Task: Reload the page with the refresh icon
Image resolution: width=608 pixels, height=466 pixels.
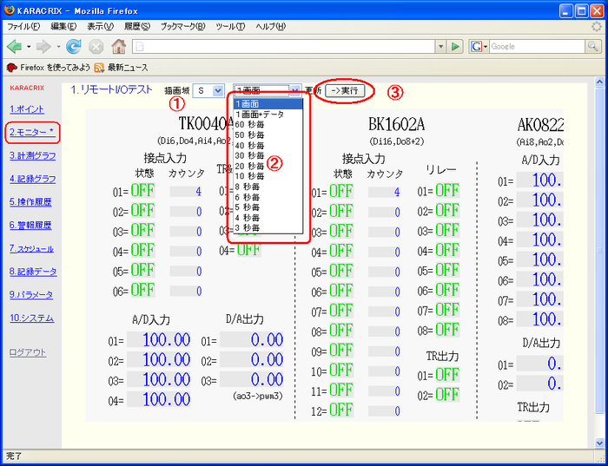Action: point(73,47)
